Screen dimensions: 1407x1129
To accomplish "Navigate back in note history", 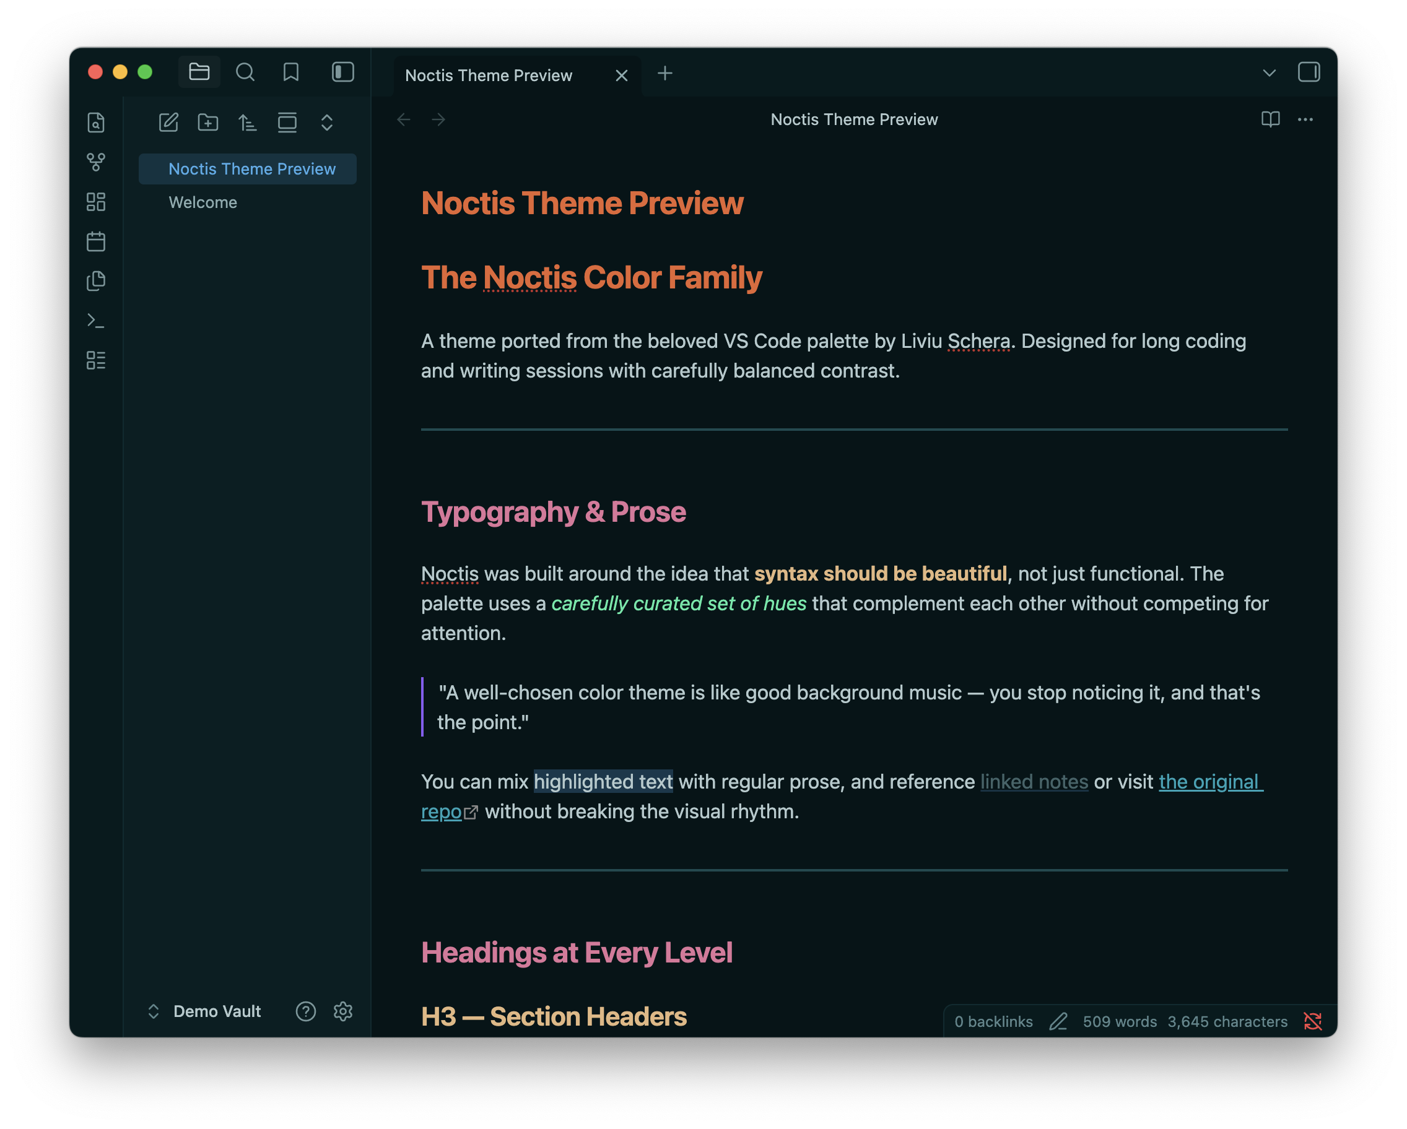I will coord(404,119).
